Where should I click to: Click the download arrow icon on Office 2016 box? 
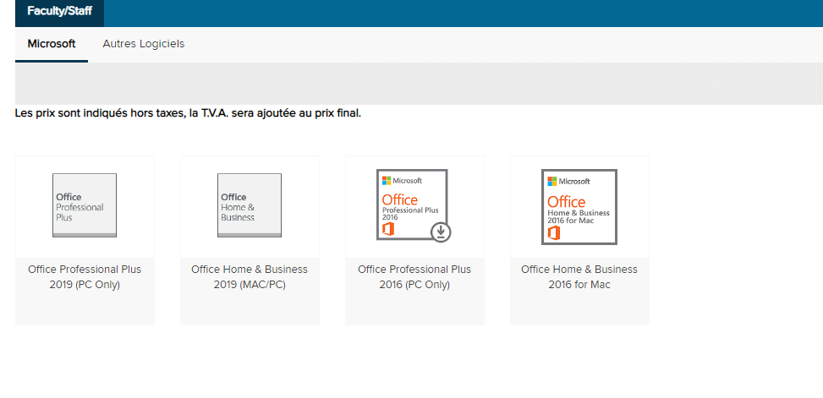pos(441,232)
